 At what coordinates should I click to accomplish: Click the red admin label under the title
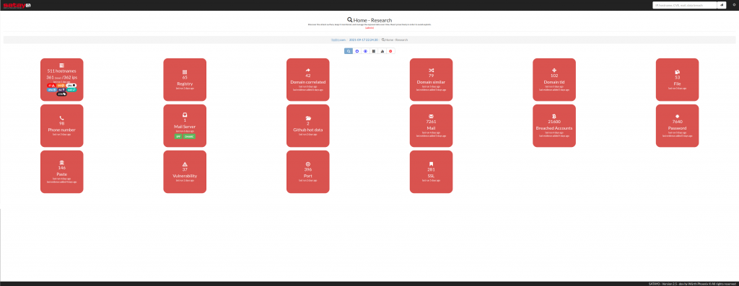pos(369,27)
